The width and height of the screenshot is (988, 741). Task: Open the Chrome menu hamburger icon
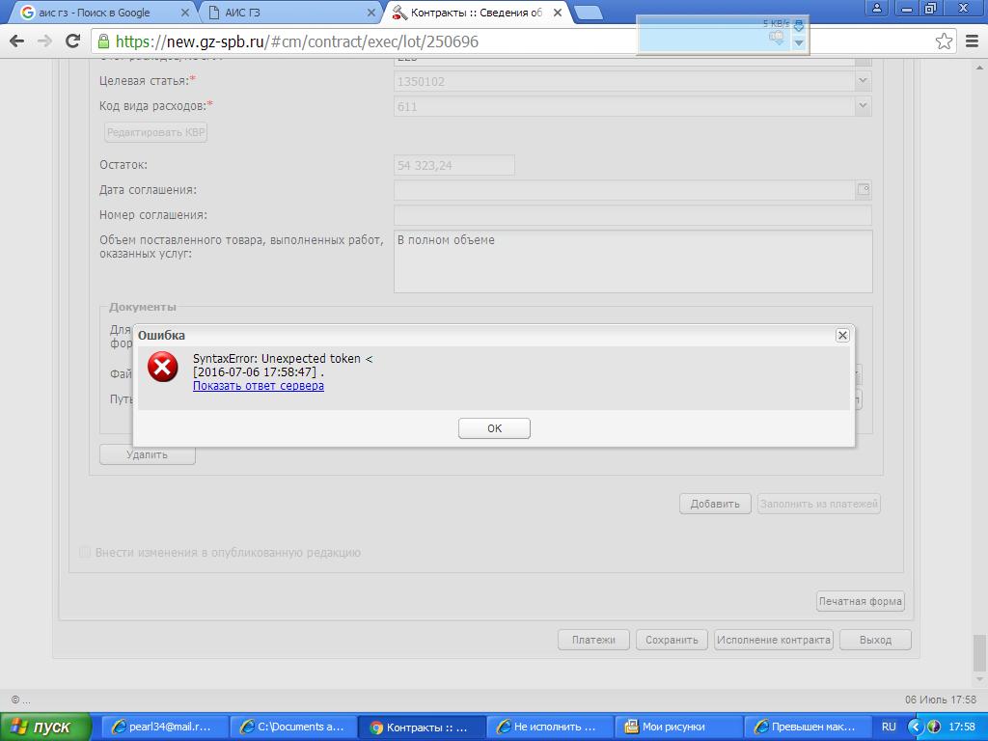point(972,41)
